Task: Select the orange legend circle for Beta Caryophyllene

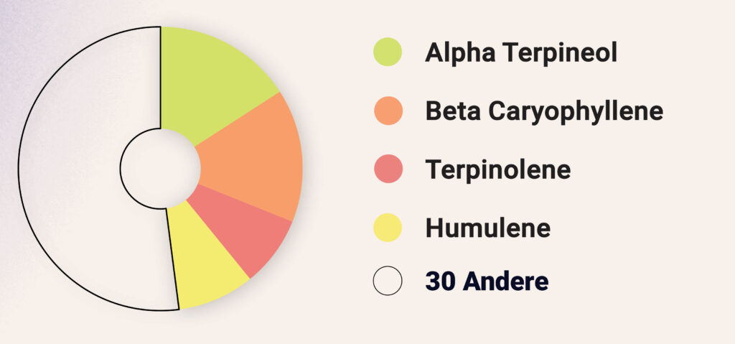Action: (388, 111)
